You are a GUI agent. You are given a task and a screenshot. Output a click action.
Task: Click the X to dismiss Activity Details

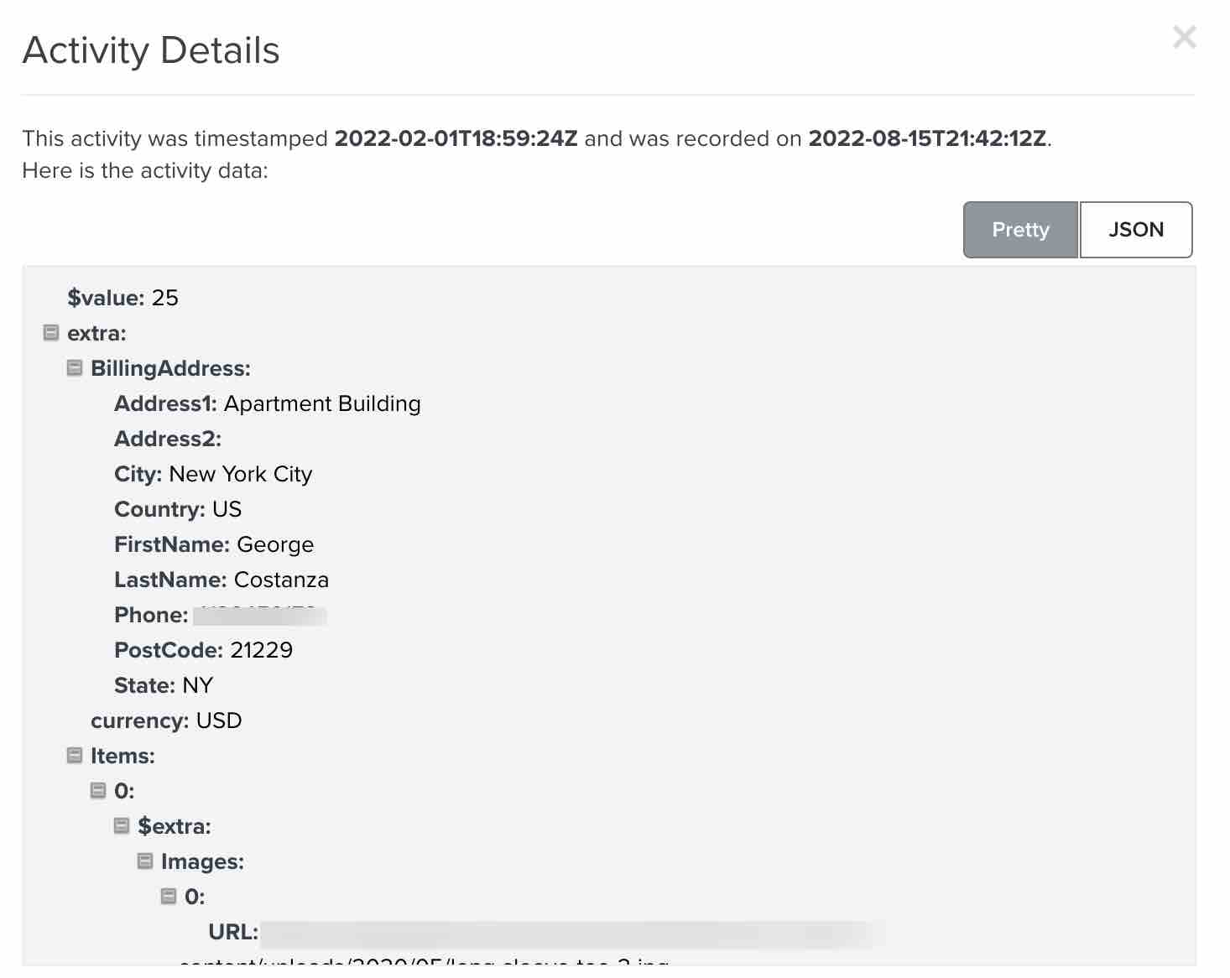click(x=1184, y=37)
